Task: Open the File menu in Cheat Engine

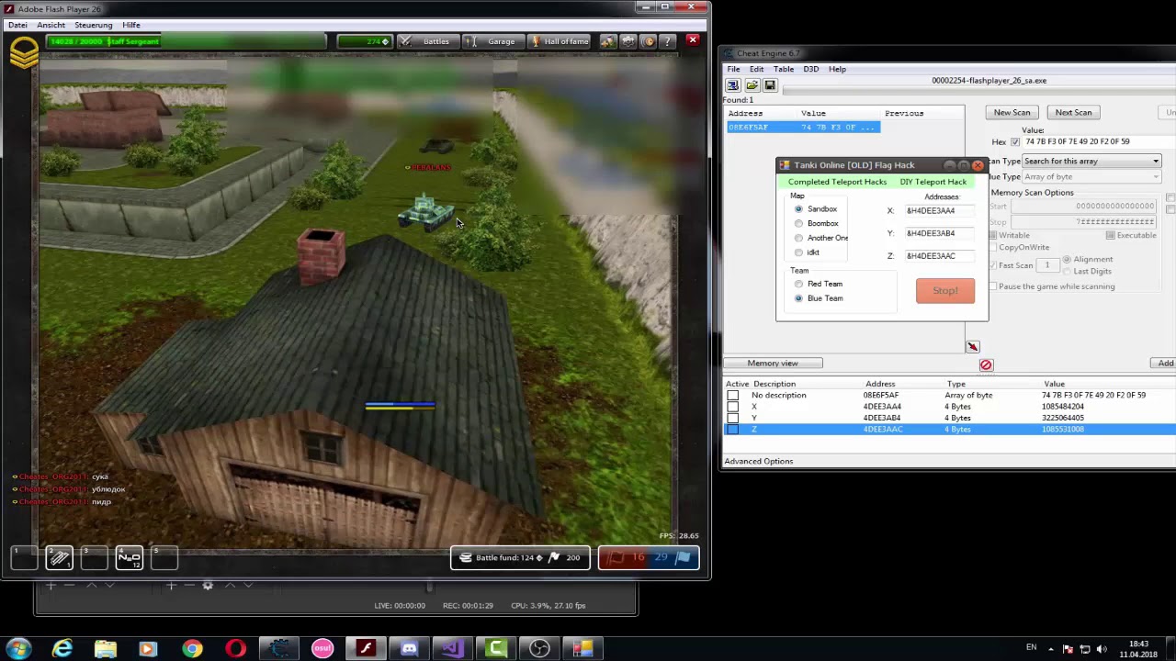Action: coord(734,69)
